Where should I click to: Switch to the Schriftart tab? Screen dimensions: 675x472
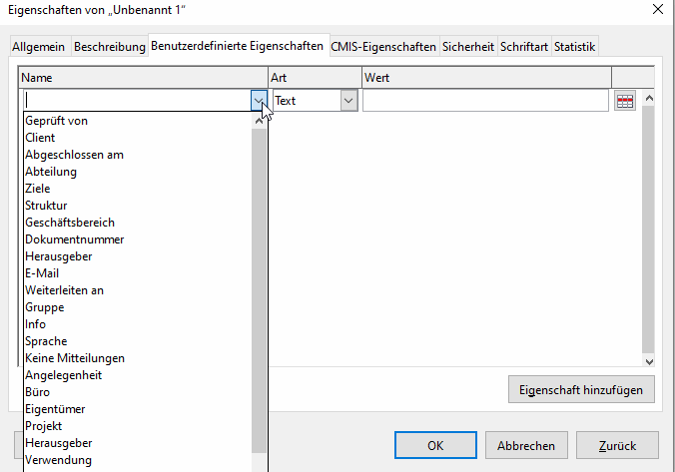pos(524,47)
